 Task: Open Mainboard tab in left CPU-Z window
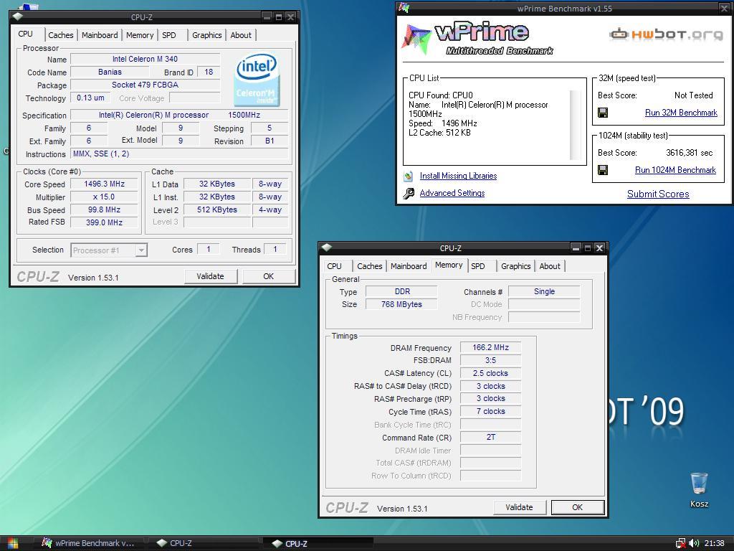(100, 35)
